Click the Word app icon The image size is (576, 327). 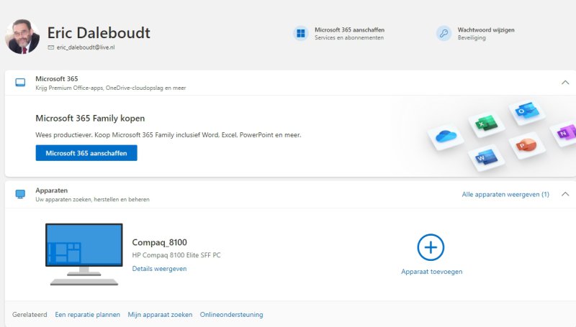point(486,156)
